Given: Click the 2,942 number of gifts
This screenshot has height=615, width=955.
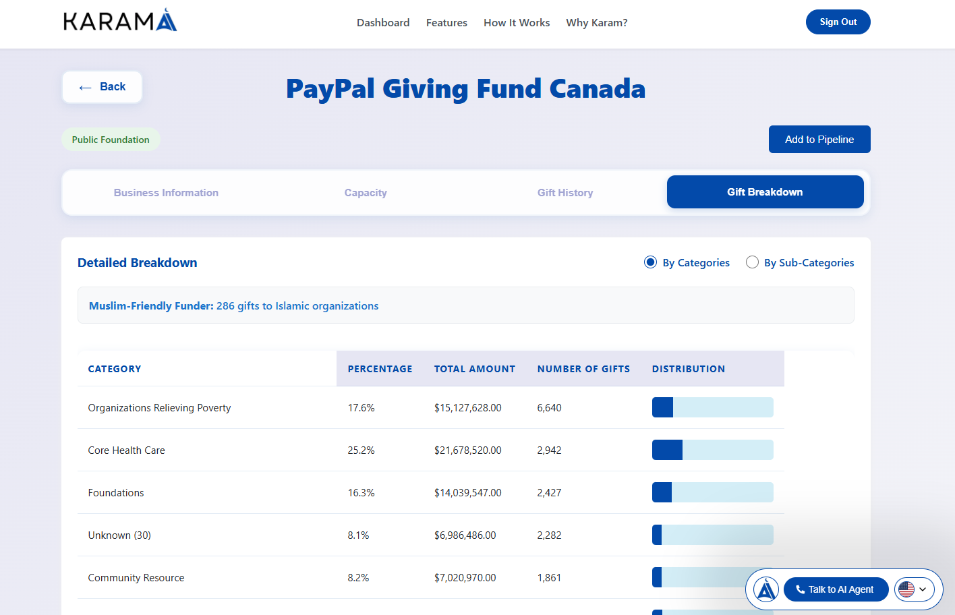Looking at the screenshot, I should point(550,450).
